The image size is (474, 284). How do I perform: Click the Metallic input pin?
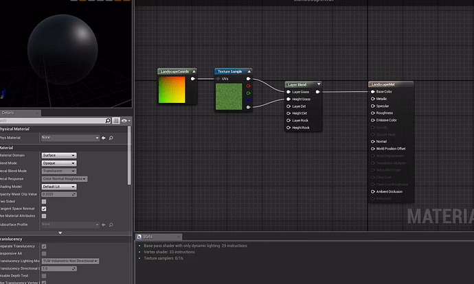(373, 99)
